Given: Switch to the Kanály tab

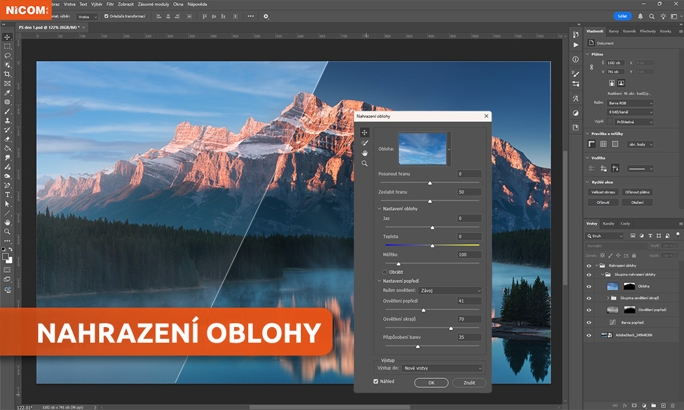Looking at the screenshot, I should tap(608, 223).
